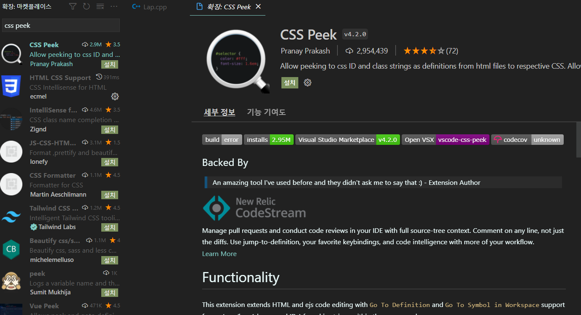Click the 확장: 마켓플레이스 panel title
This screenshot has width=581, height=315.
point(27,7)
